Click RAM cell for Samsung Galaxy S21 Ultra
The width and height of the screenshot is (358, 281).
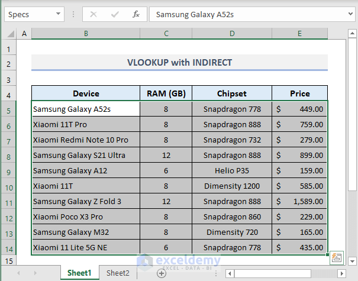pyautogui.click(x=166, y=155)
